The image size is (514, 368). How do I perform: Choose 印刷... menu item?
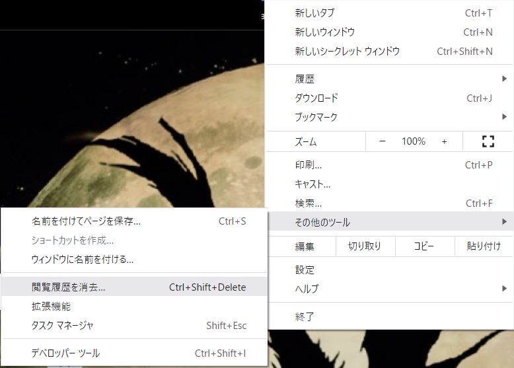tap(388, 165)
